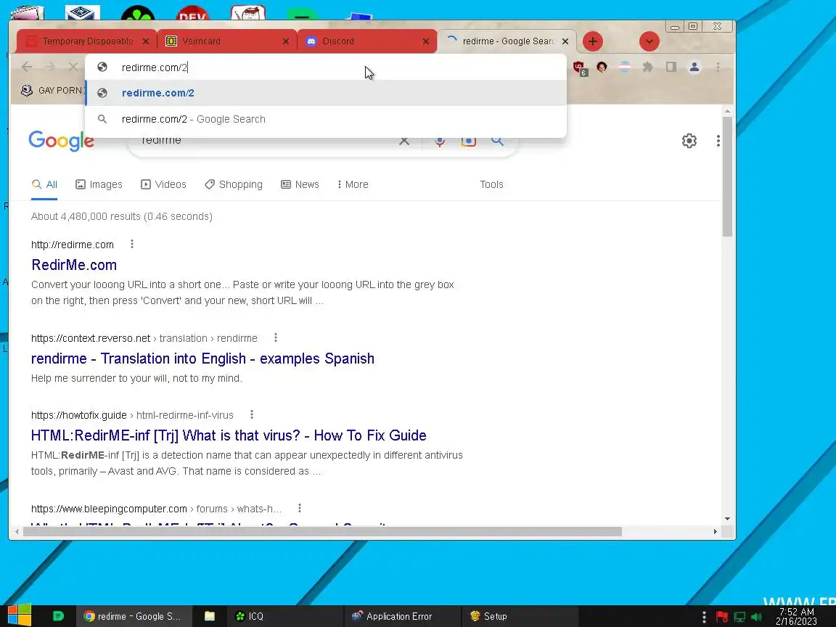836x627 pixels.
Task: Expand the tab search dropdown arrow
Action: click(649, 41)
